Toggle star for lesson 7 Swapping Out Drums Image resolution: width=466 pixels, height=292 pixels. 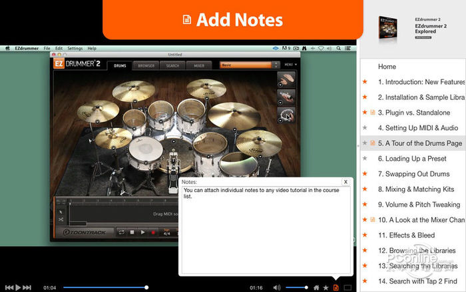365,173
